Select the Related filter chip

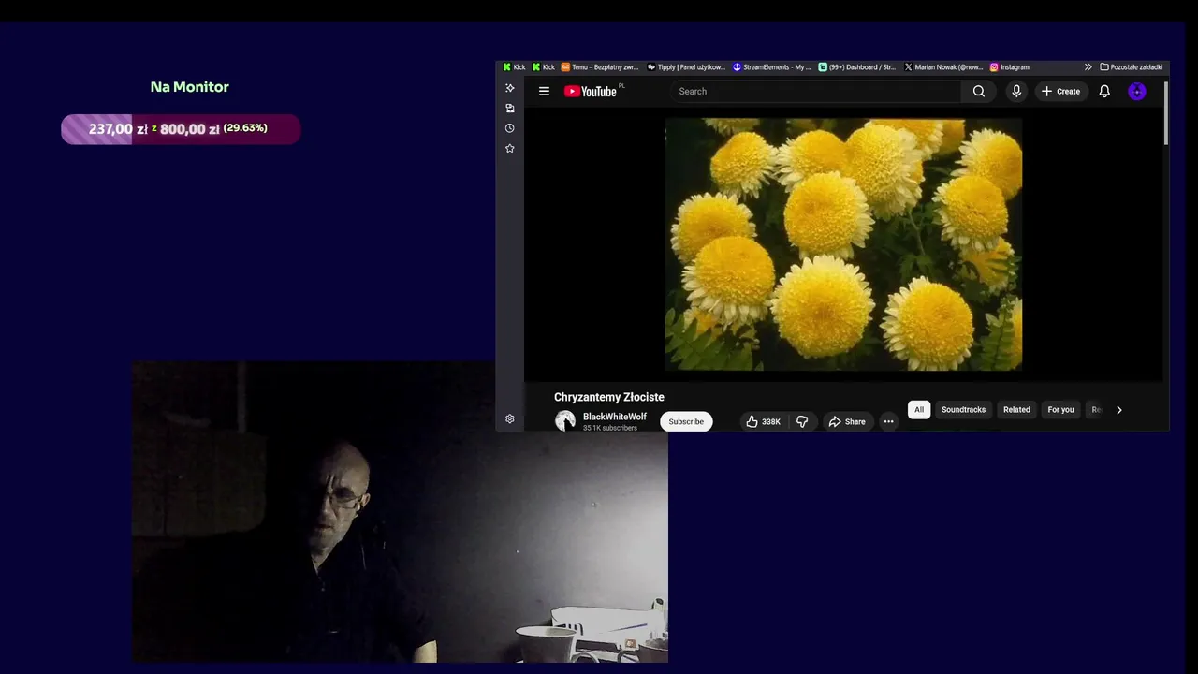(1016, 409)
